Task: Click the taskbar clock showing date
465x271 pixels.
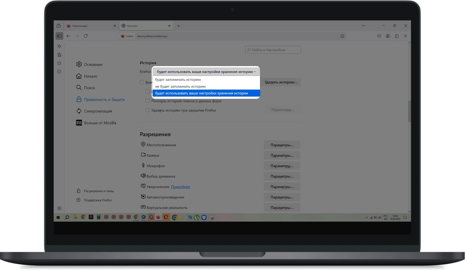Action: (x=395, y=218)
